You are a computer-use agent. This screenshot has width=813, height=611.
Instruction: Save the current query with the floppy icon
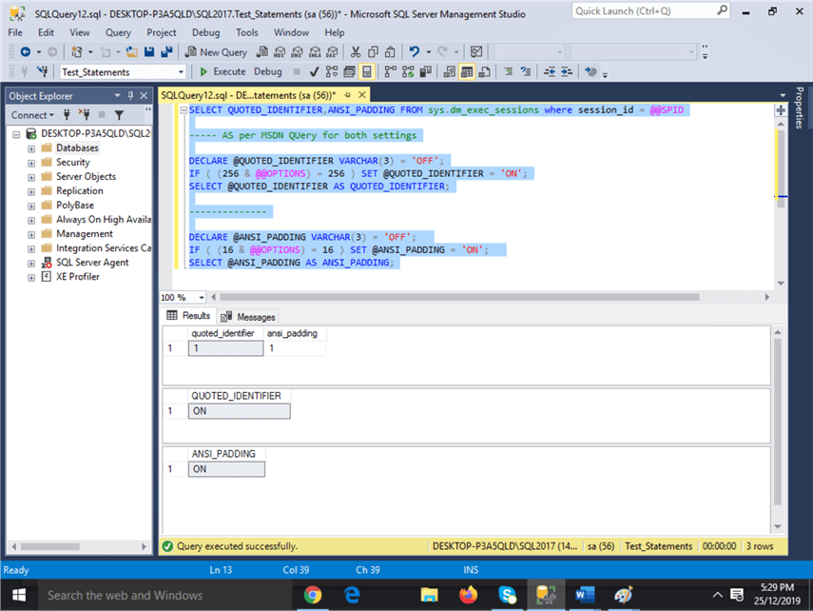point(149,52)
